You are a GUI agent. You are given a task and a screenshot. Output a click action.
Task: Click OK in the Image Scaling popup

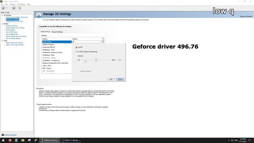111,79
